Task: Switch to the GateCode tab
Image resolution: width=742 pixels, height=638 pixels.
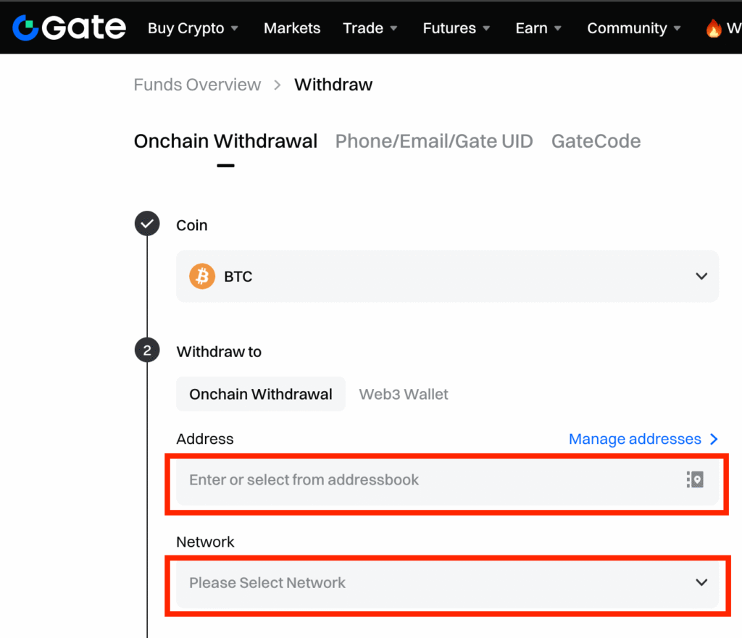Action: pyautogui.click(x=596, y=141)
